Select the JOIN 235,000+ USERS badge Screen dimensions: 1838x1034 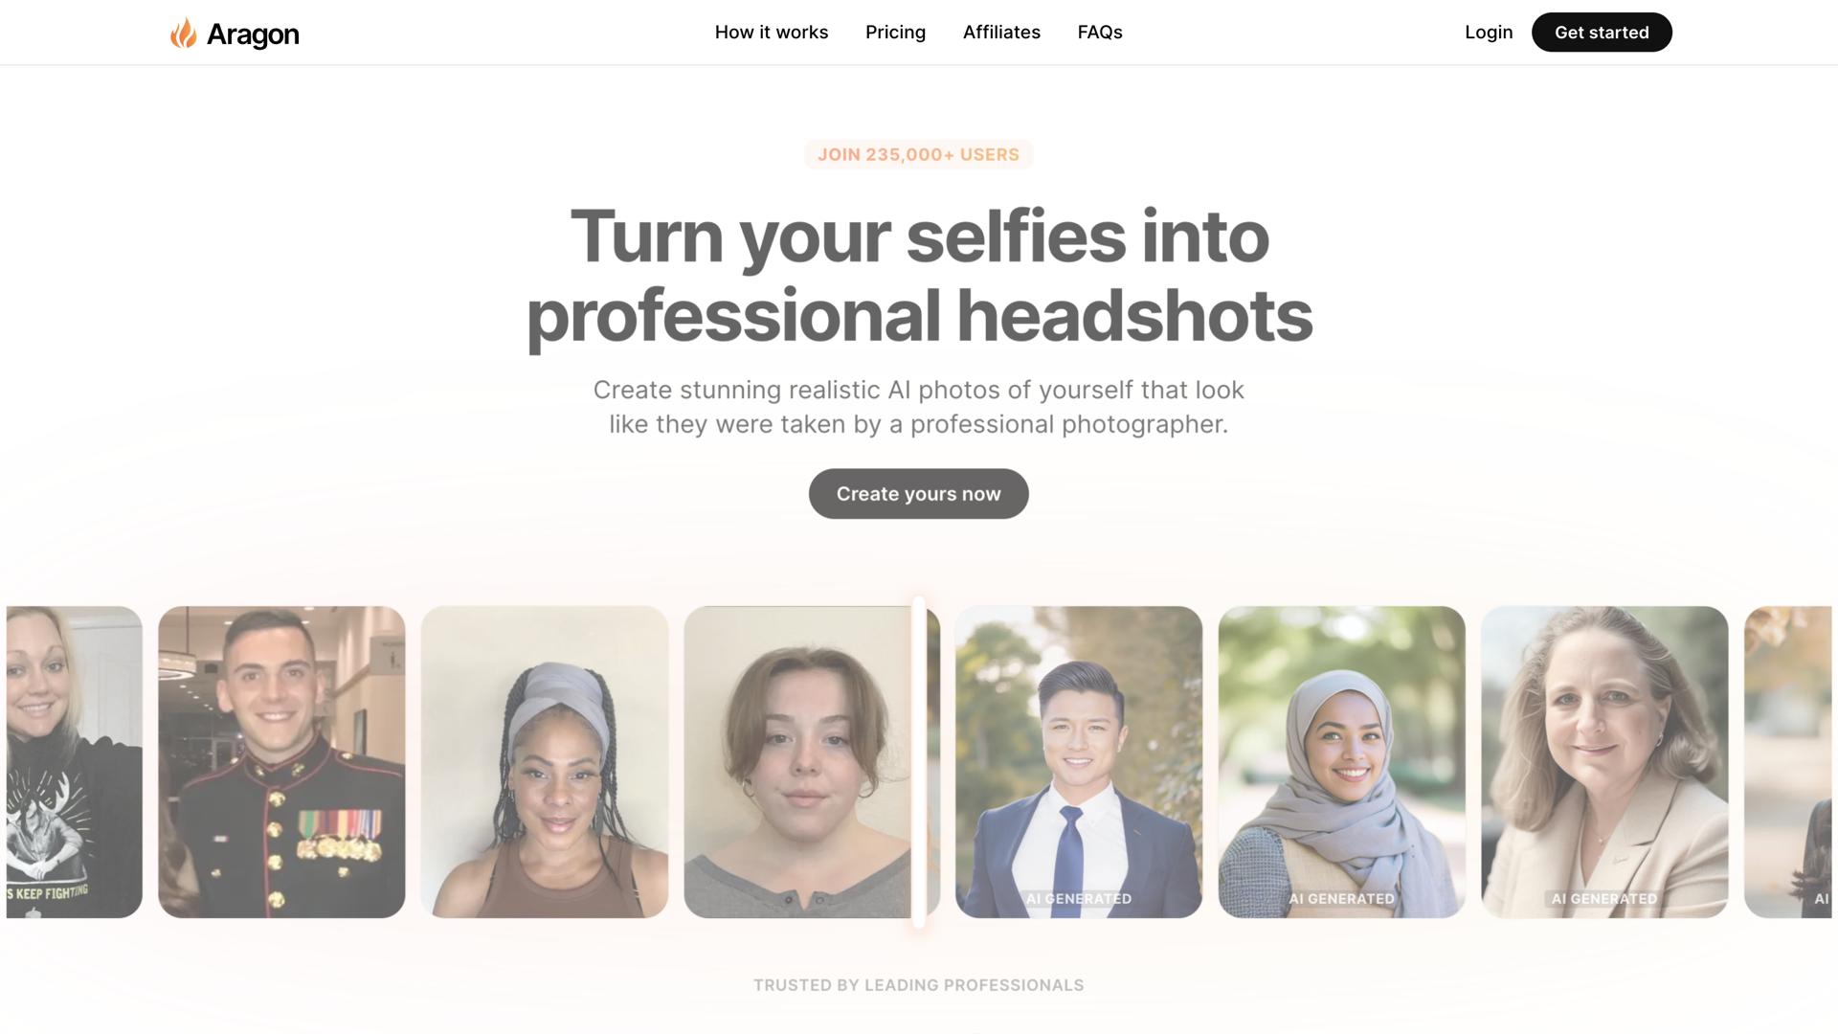918,154
